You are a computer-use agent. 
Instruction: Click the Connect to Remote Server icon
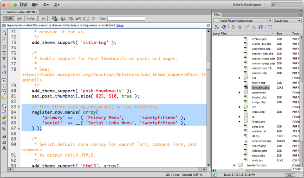(217, 27)
